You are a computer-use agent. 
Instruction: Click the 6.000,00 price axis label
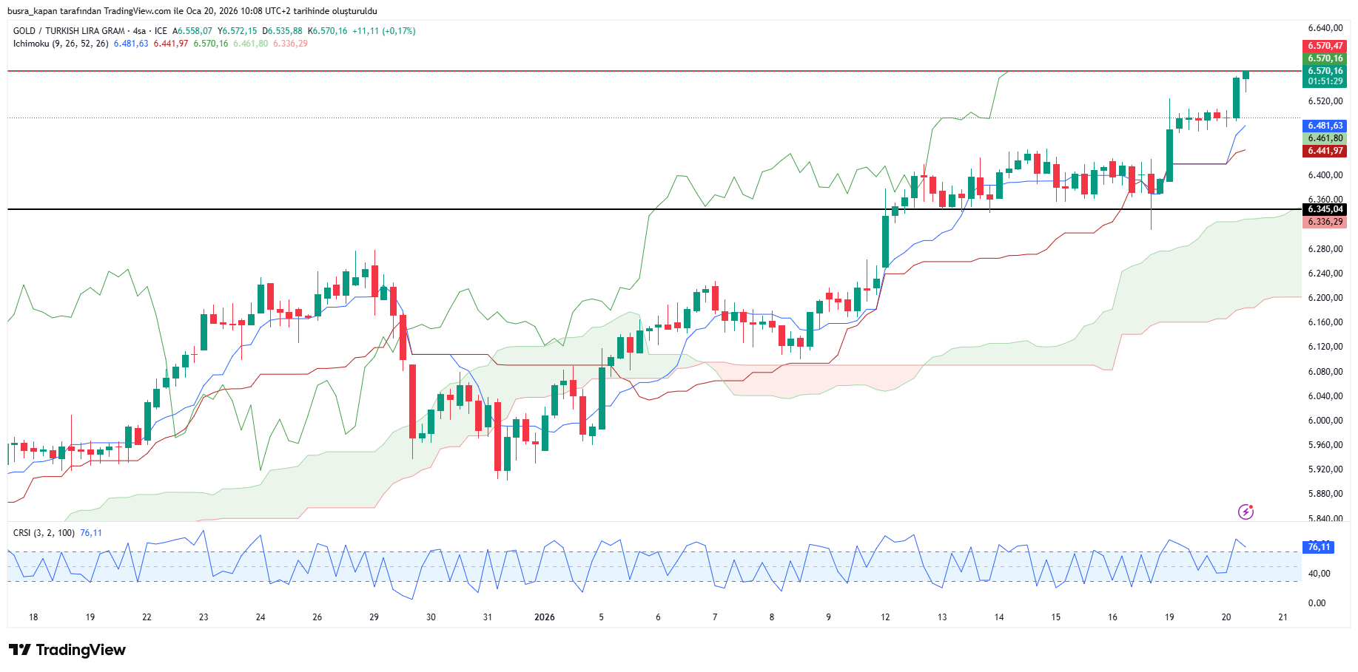(1325, 421)
